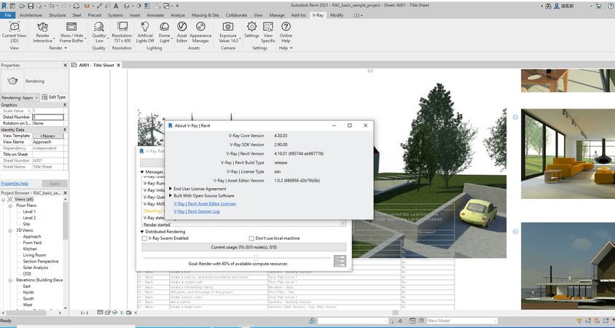Switch to the Annotate ribbon tab
This screenshot has width=615, height=328.
[155, 15]
